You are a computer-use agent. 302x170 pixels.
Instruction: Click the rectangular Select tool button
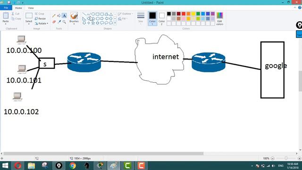click(29, 16)
